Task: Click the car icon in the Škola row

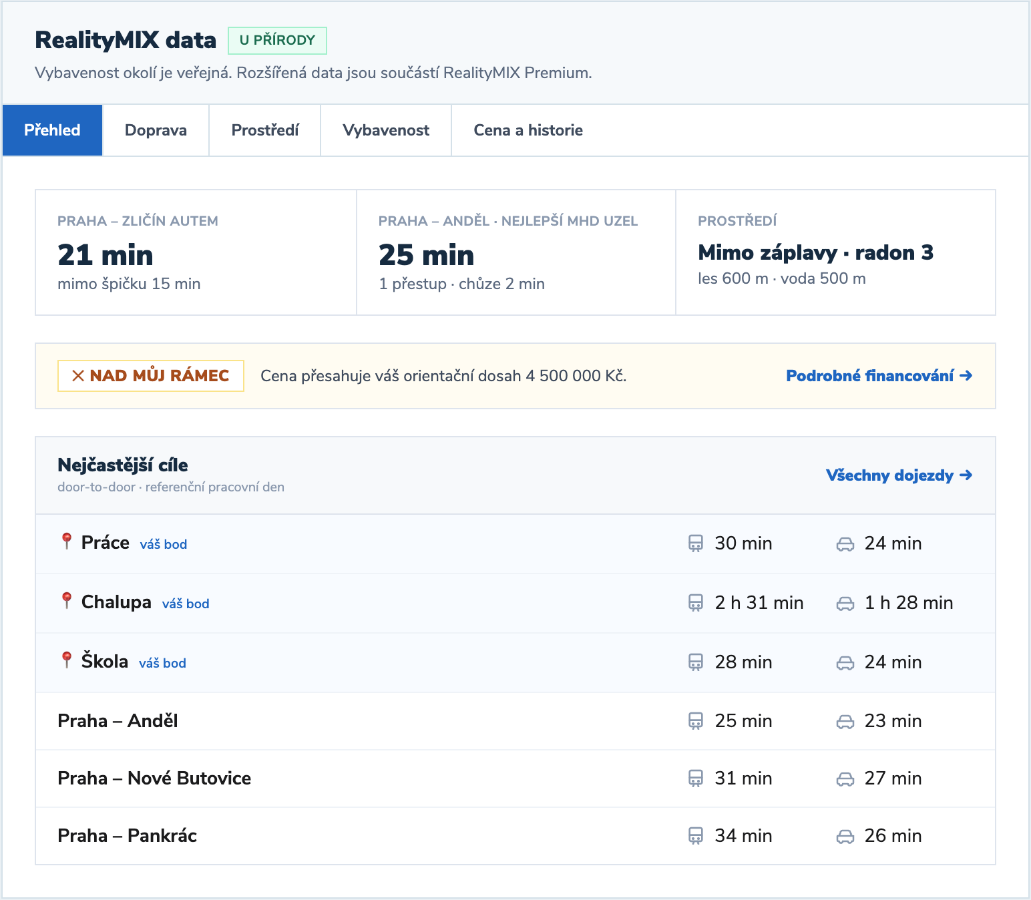Action: (x=845, y=664)
